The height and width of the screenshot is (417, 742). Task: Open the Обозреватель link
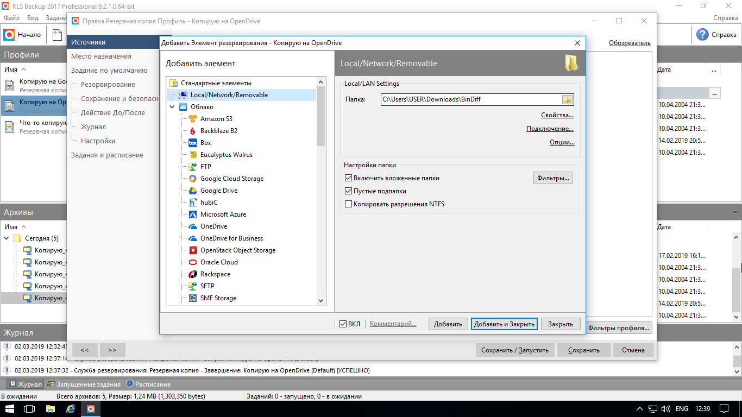click(x=630, y=43)
